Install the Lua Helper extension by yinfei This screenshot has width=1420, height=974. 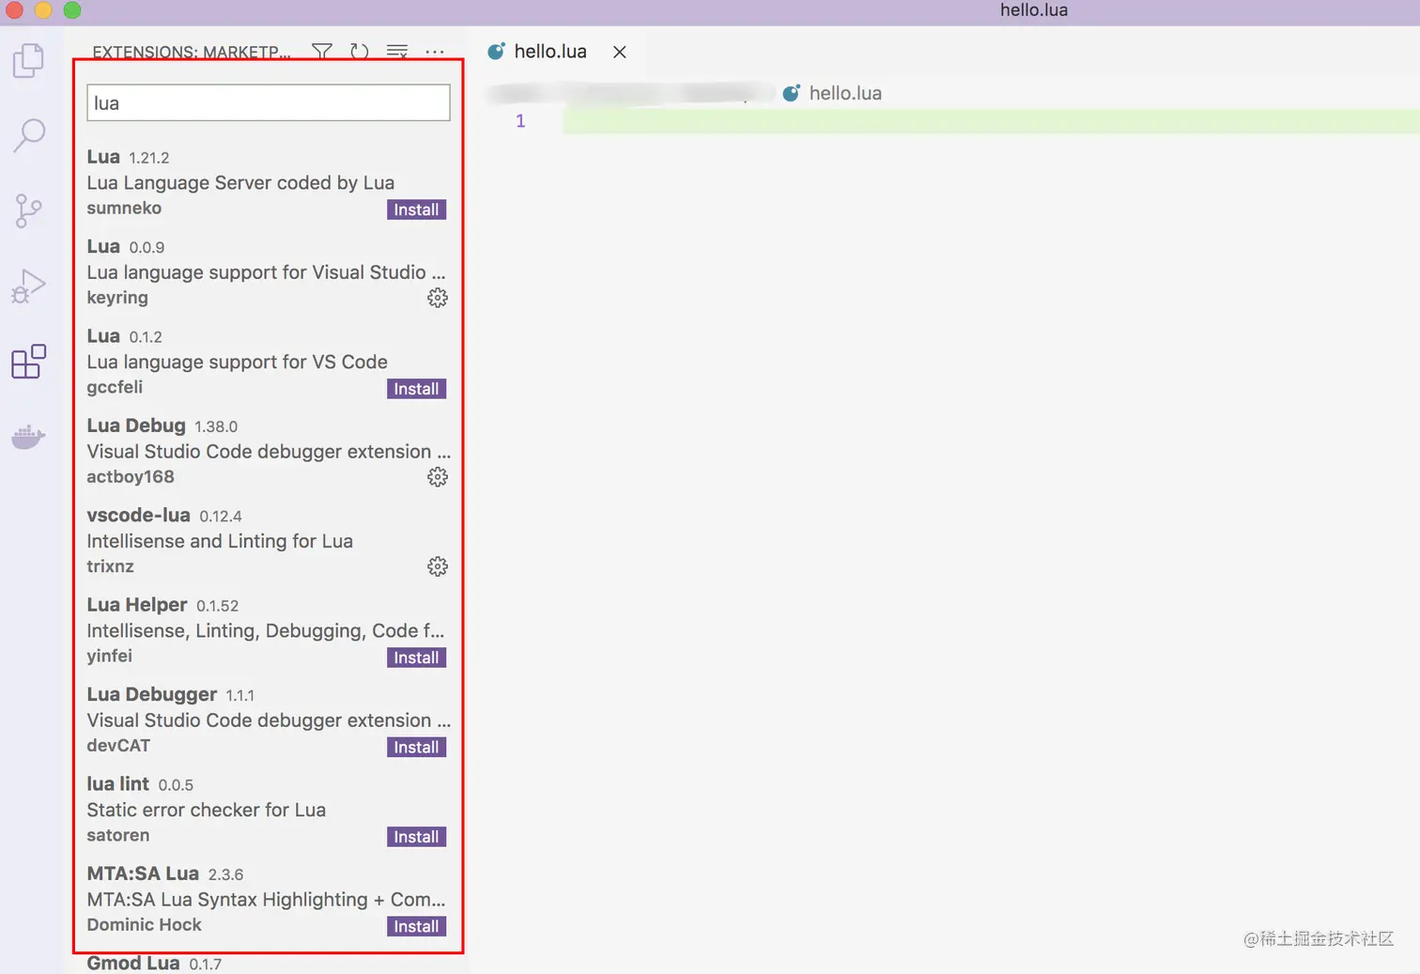(416, 657)
